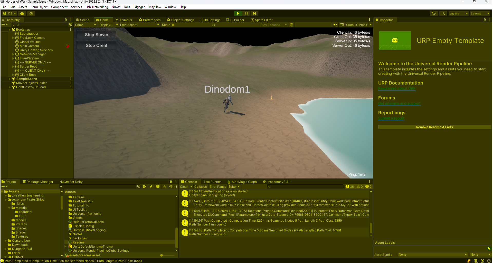
Task: Select the favorites star in Project toolbar
Action: [x=164, y=186]
